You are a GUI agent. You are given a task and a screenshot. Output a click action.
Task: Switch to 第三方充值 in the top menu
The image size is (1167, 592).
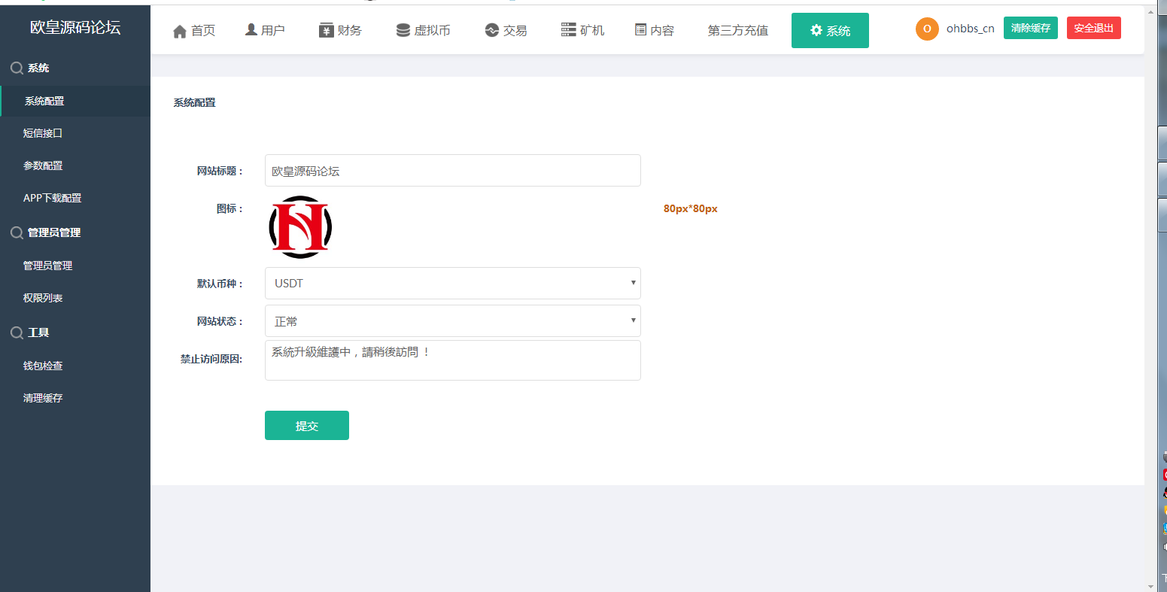[738, 30]
